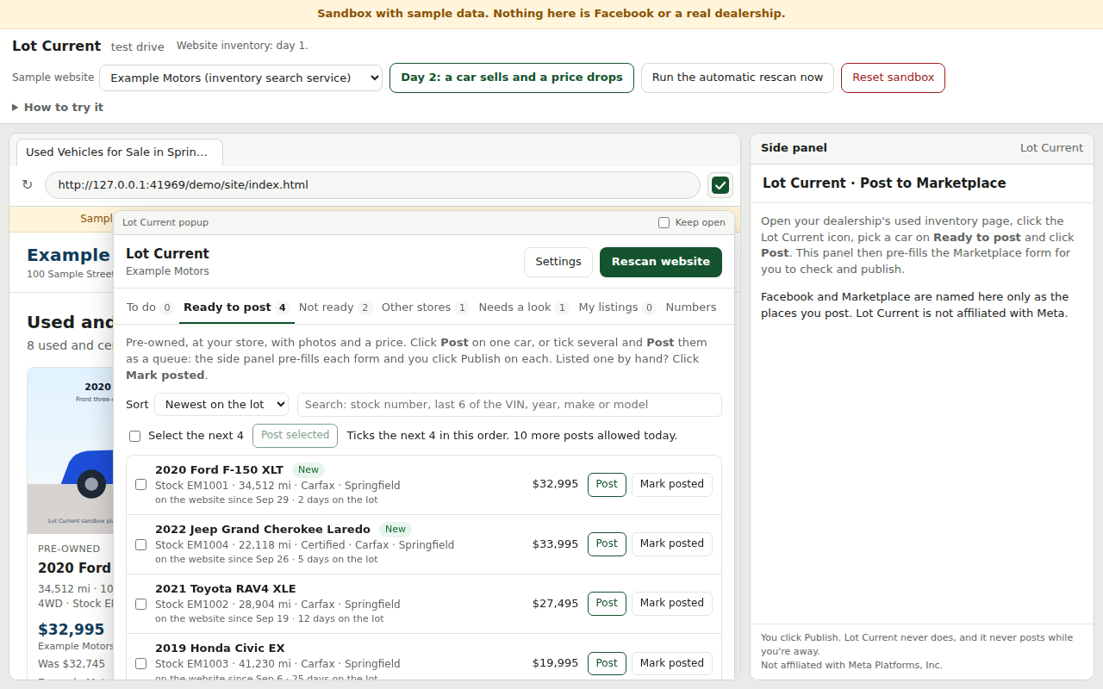Screen dimensions: 1103x689
Task: Open the Other stores tab
Action: tap(425, 307)
